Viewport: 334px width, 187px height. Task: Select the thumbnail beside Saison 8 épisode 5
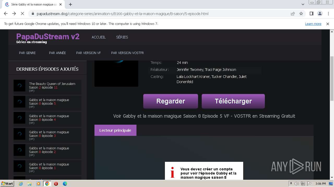(x=20, y=102)
